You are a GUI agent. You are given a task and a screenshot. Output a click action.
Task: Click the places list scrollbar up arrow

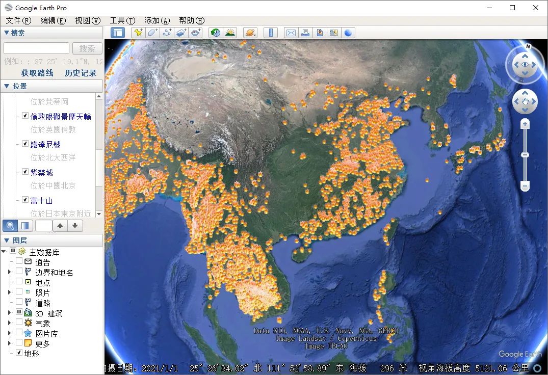coord(99,96)
